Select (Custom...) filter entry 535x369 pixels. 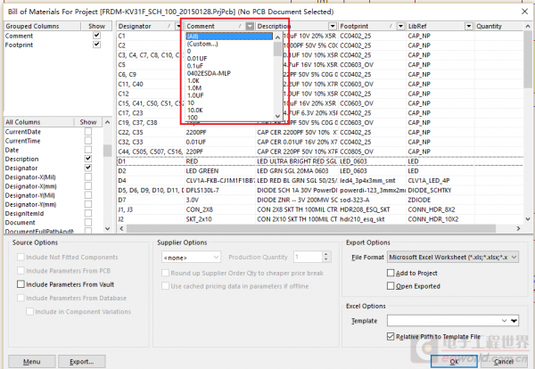202,44
